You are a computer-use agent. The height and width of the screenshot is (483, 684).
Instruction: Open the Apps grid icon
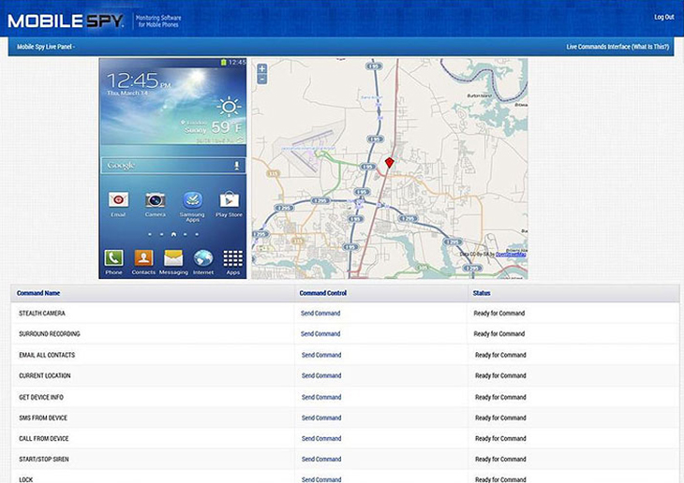coord(233,258)
